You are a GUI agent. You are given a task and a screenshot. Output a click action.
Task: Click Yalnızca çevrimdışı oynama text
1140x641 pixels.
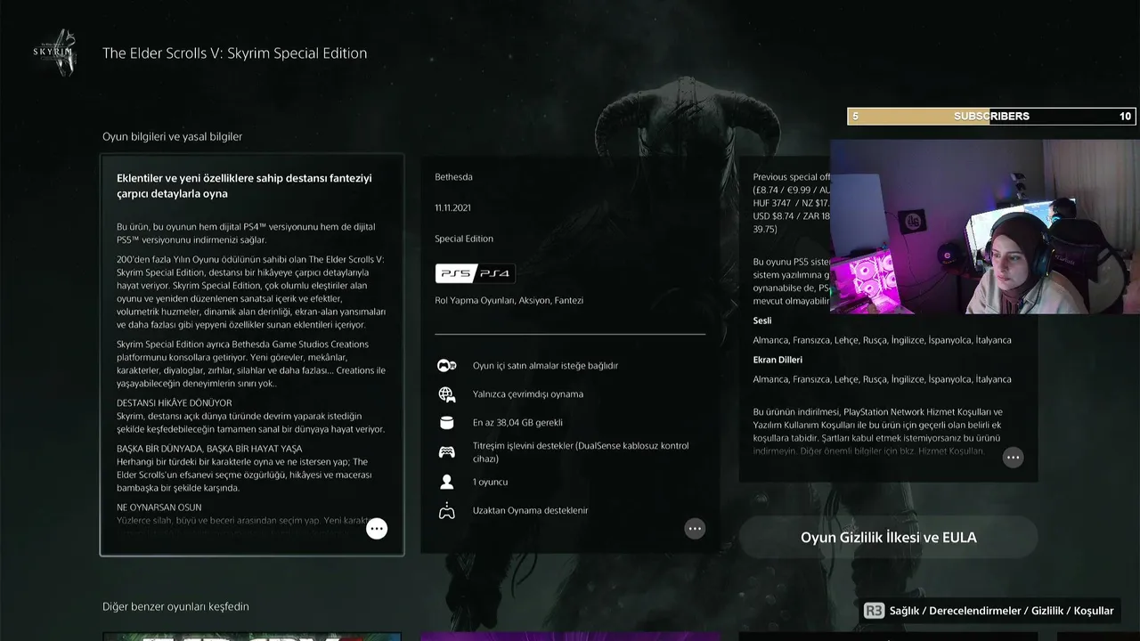click(x=528, y=394)
